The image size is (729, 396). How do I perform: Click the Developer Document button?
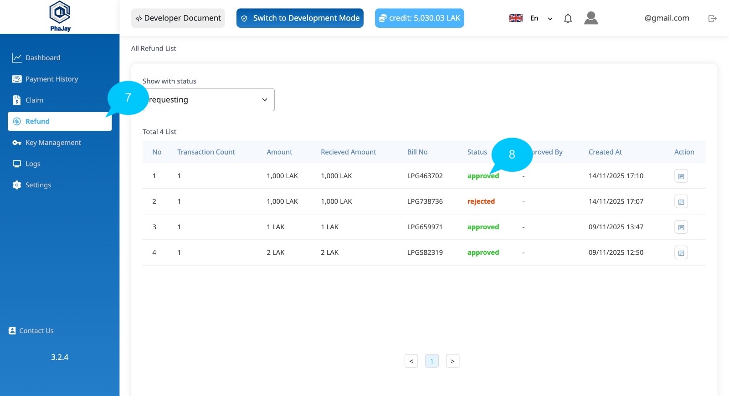click(x=178, y=18)
